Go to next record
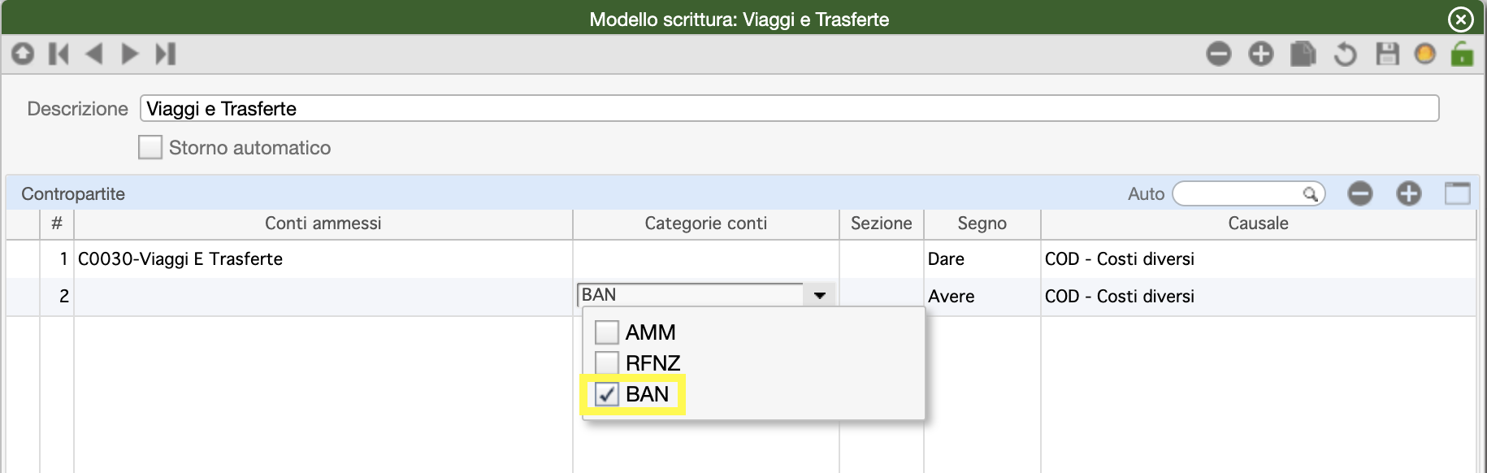 129,54
